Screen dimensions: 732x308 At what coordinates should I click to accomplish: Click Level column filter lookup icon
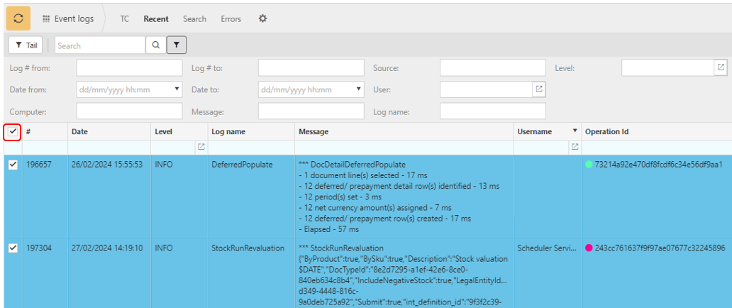coord(201,147)
